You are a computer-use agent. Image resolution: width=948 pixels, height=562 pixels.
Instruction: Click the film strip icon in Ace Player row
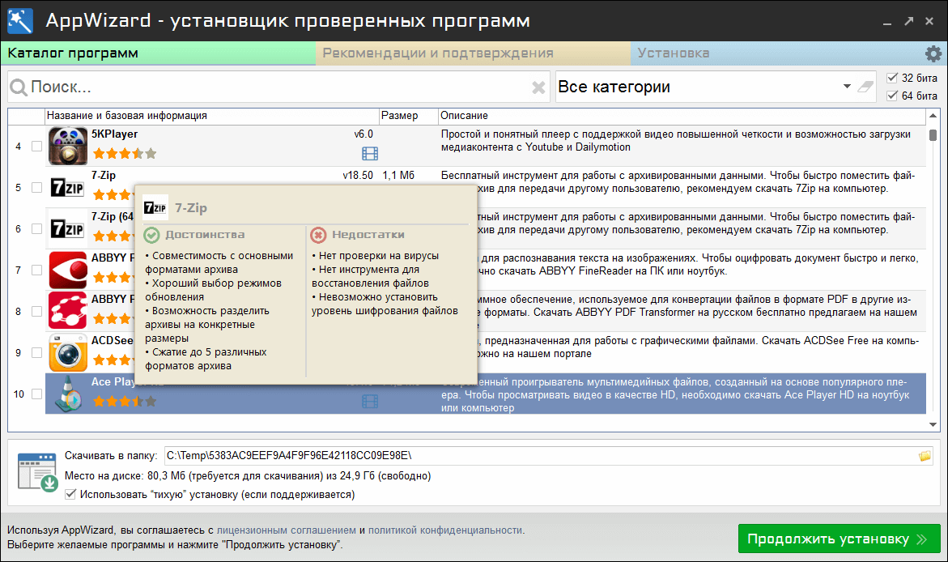pos(370,401)
